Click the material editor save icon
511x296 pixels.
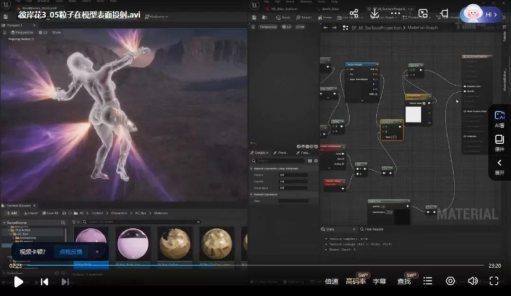tap(254, 17)
